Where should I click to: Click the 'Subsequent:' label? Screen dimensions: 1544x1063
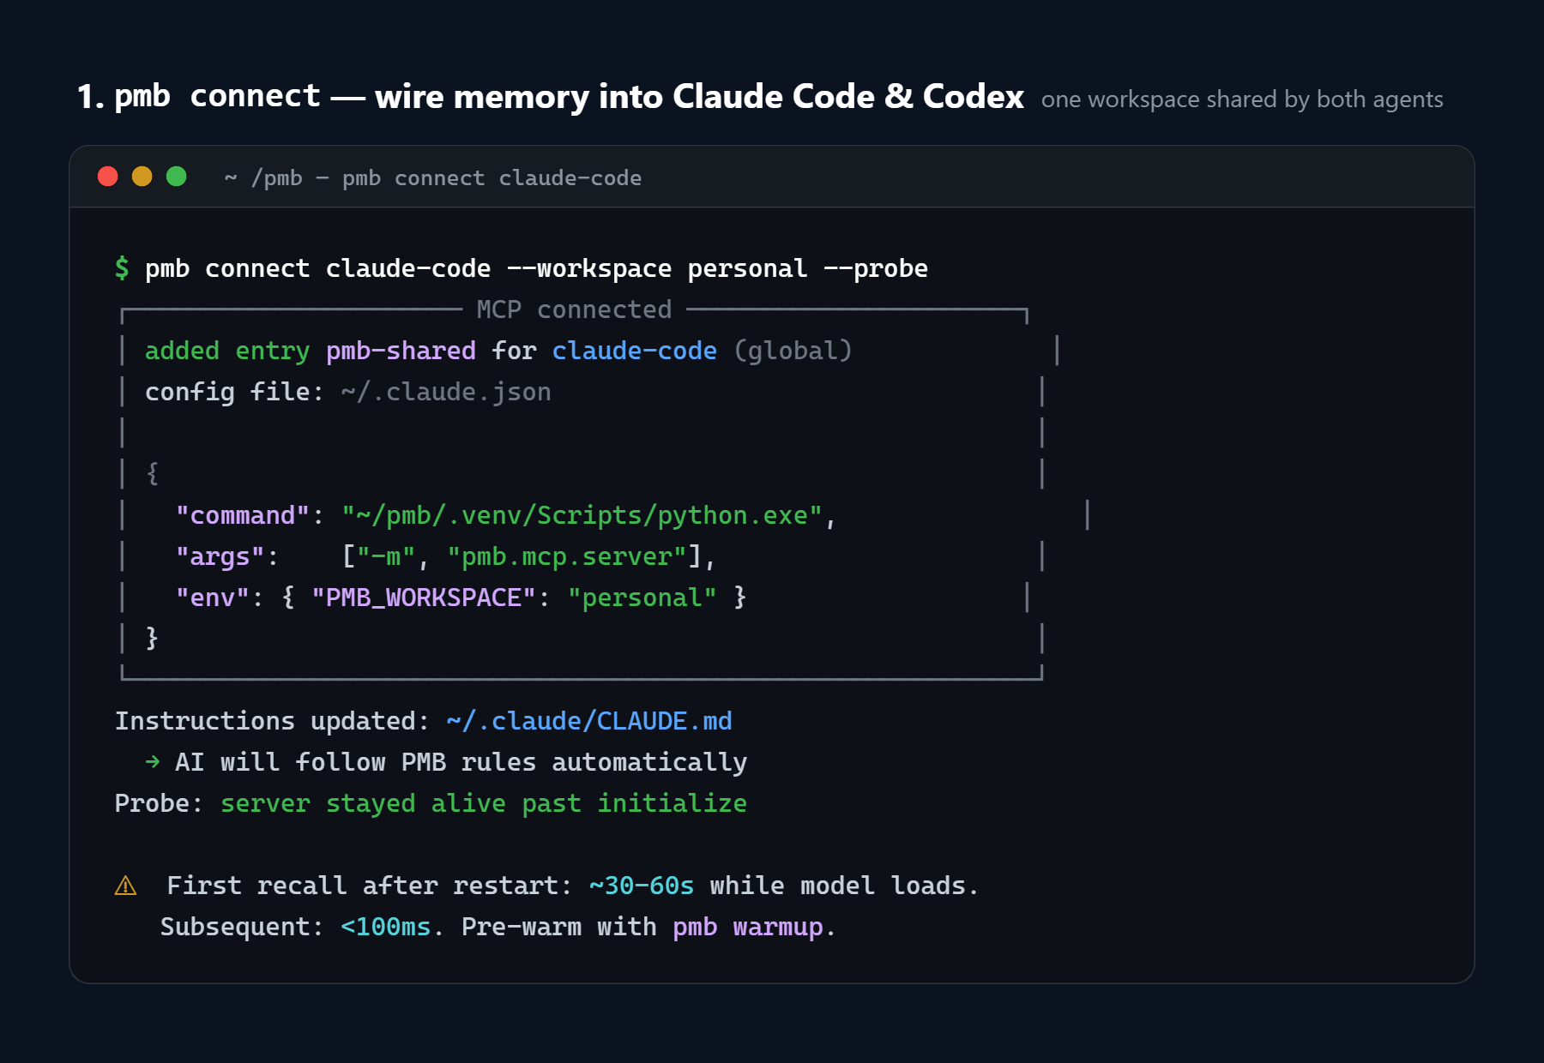[243, 927]
